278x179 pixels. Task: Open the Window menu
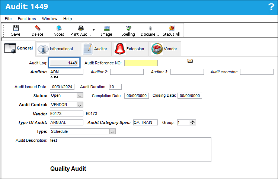pos(49,19)
